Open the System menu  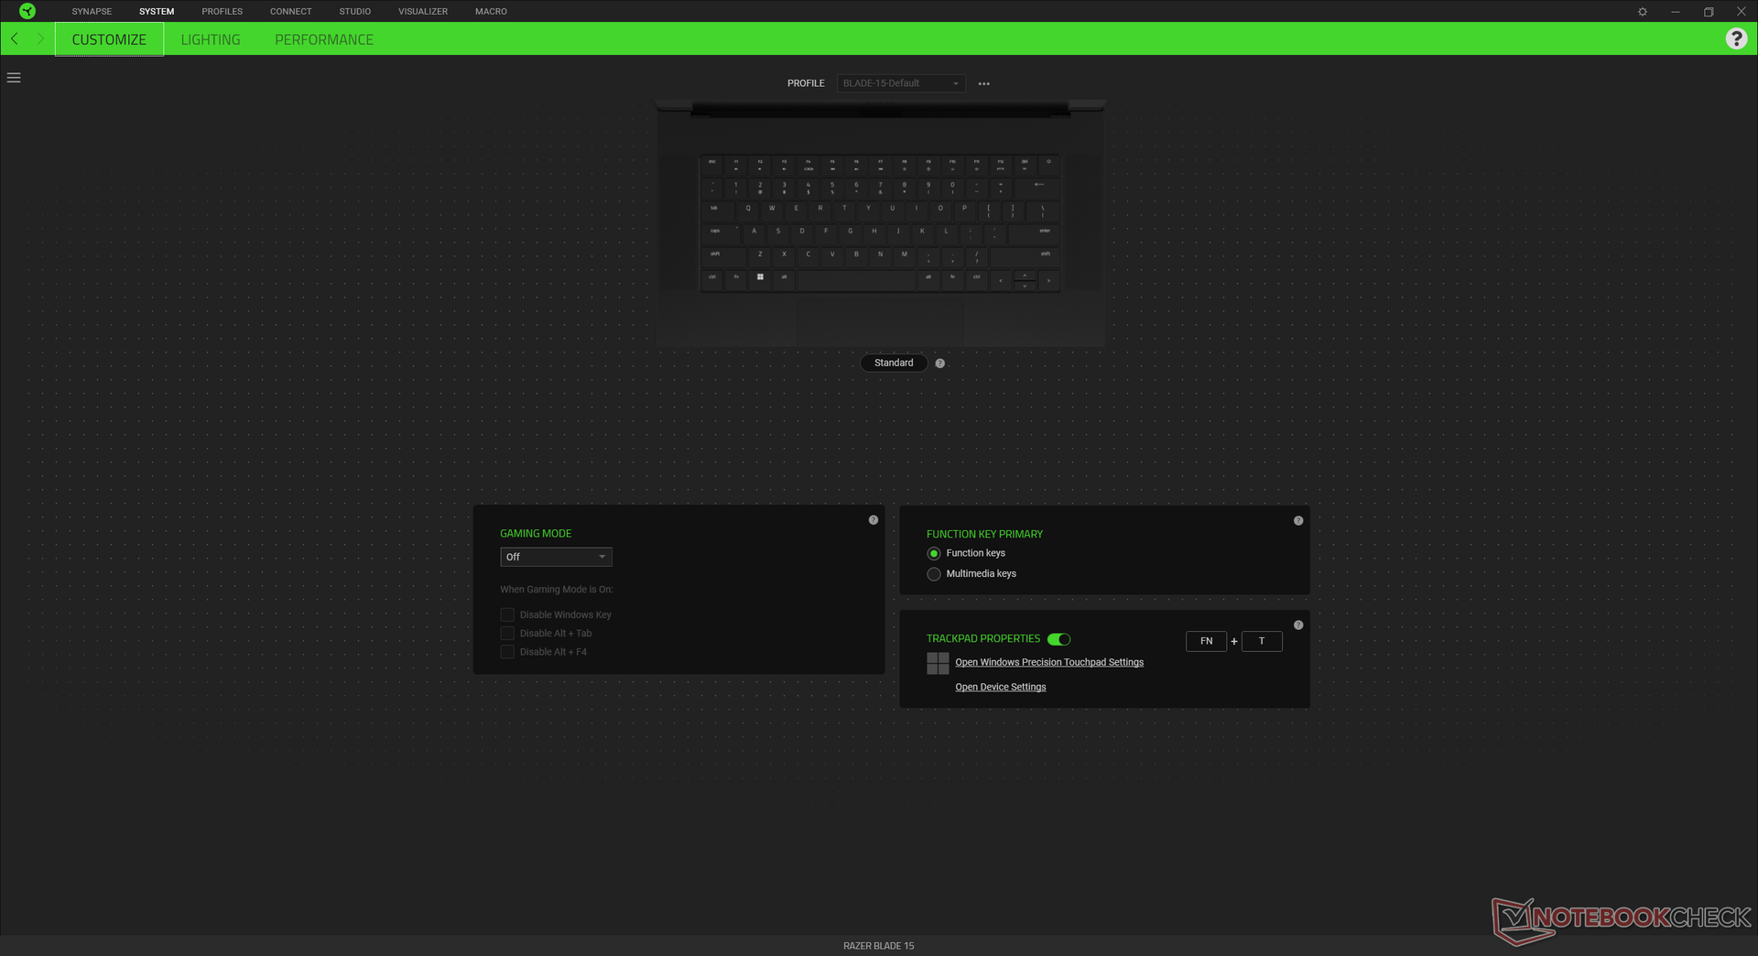coord(157,11)
